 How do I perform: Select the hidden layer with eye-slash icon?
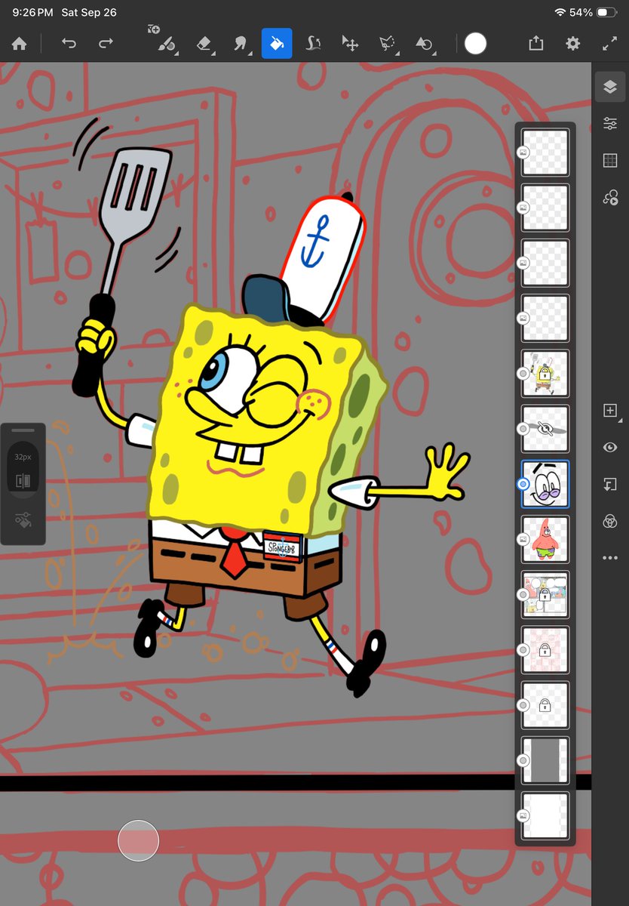pyautogui.click(x=545, y=429)
